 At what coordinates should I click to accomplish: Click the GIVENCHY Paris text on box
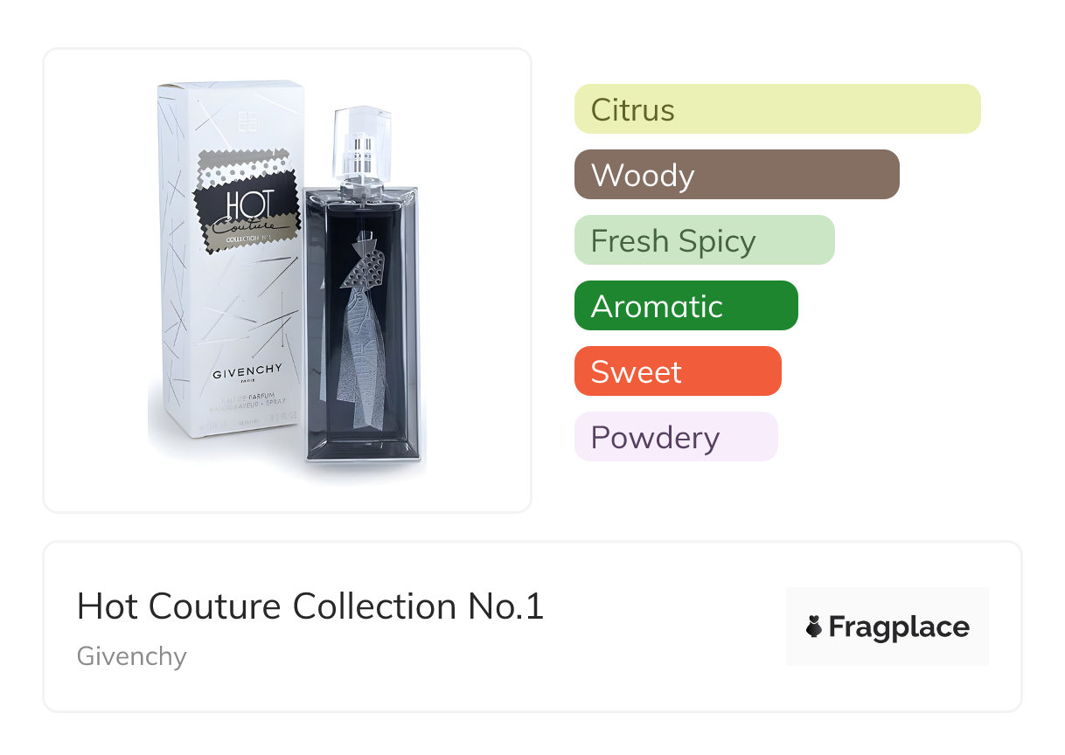(247, 374)
